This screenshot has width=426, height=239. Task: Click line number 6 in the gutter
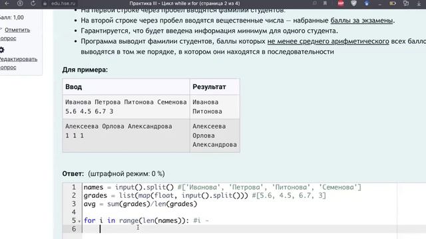[74, 229]
